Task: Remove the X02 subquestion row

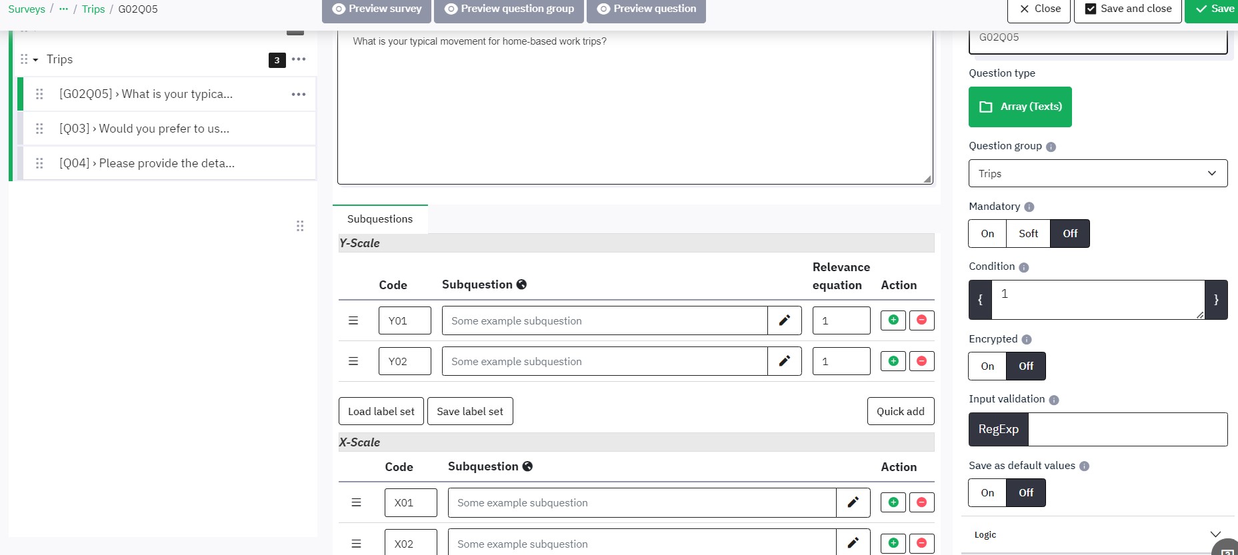Action: point(921,543)
